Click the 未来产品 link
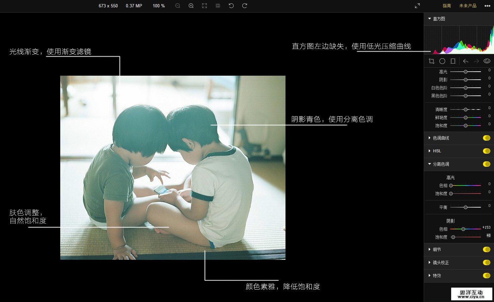This screenshot has height=302, width=494. click(x=467, y=6)
